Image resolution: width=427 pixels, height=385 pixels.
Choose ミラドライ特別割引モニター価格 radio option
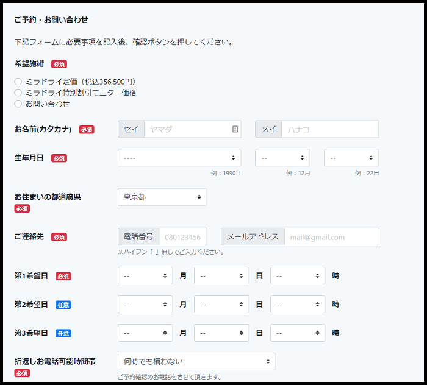click(18, 93)
